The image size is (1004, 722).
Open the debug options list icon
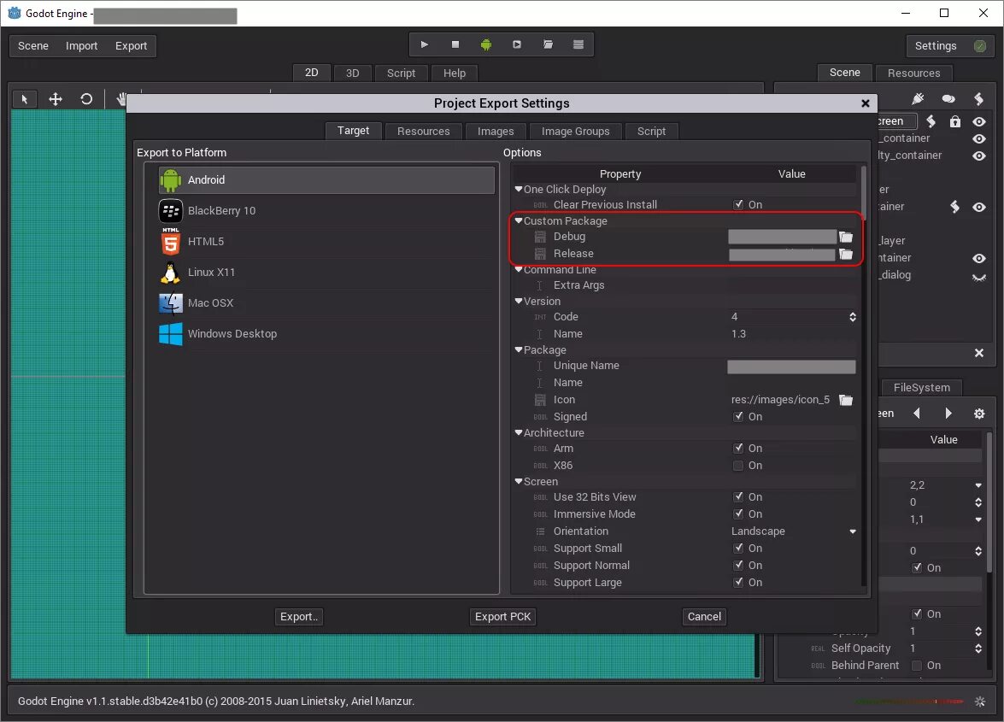point(578,44)
